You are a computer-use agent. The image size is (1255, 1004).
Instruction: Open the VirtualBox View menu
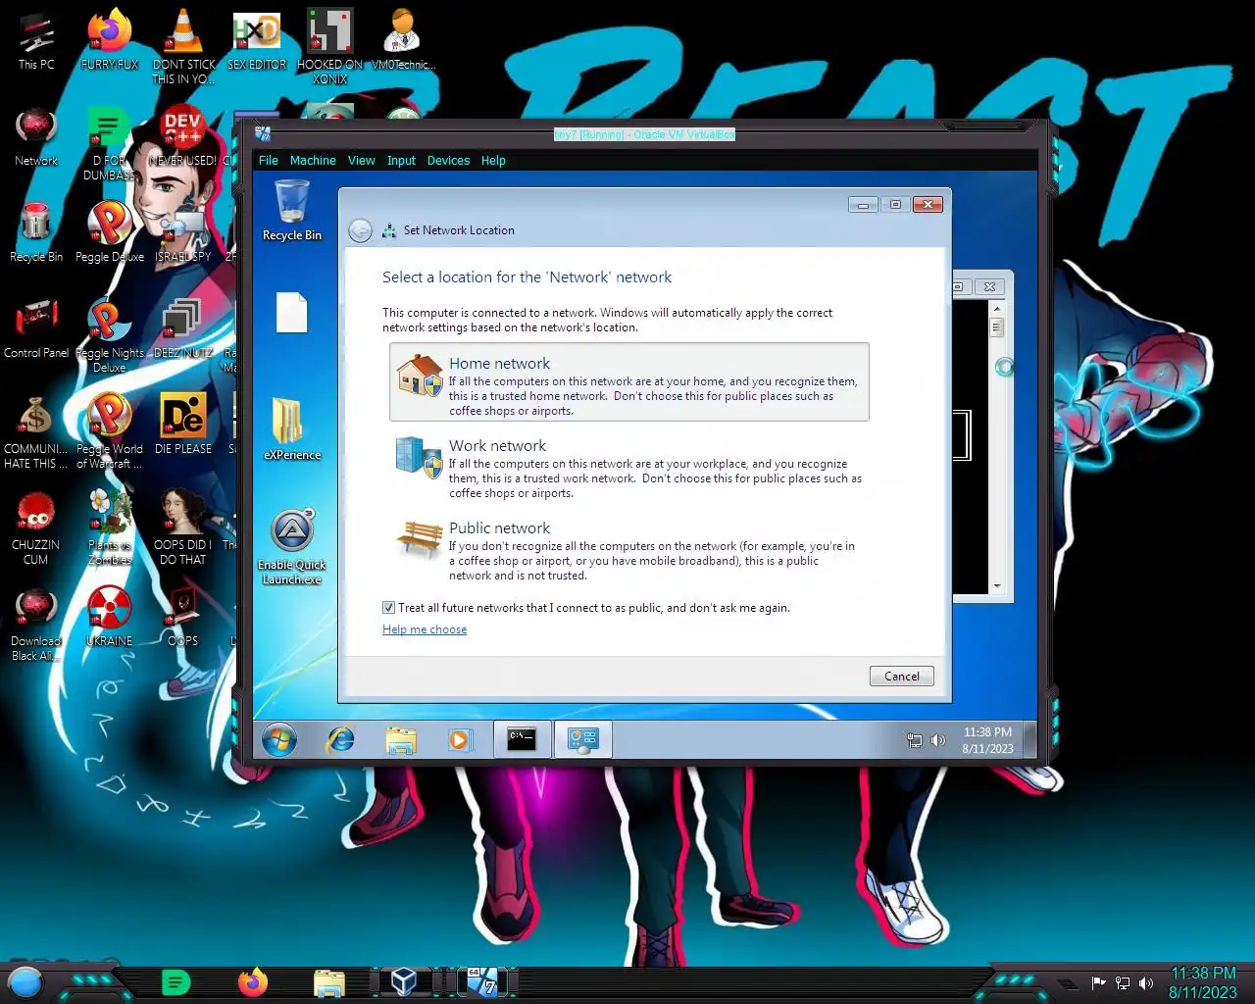[362, 161]
